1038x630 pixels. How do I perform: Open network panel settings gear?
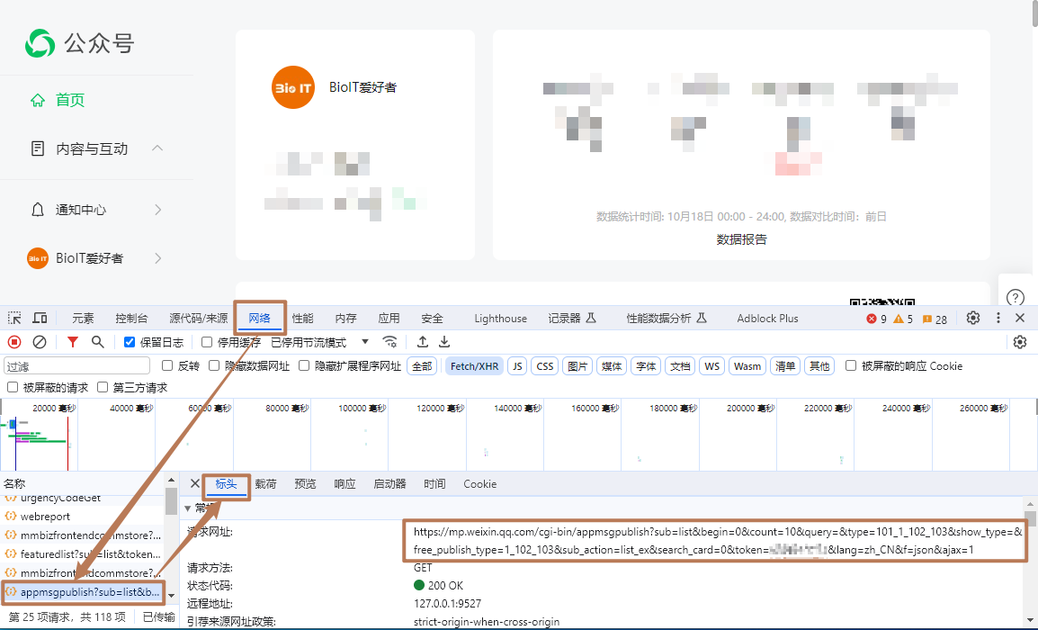(1019, 342)
